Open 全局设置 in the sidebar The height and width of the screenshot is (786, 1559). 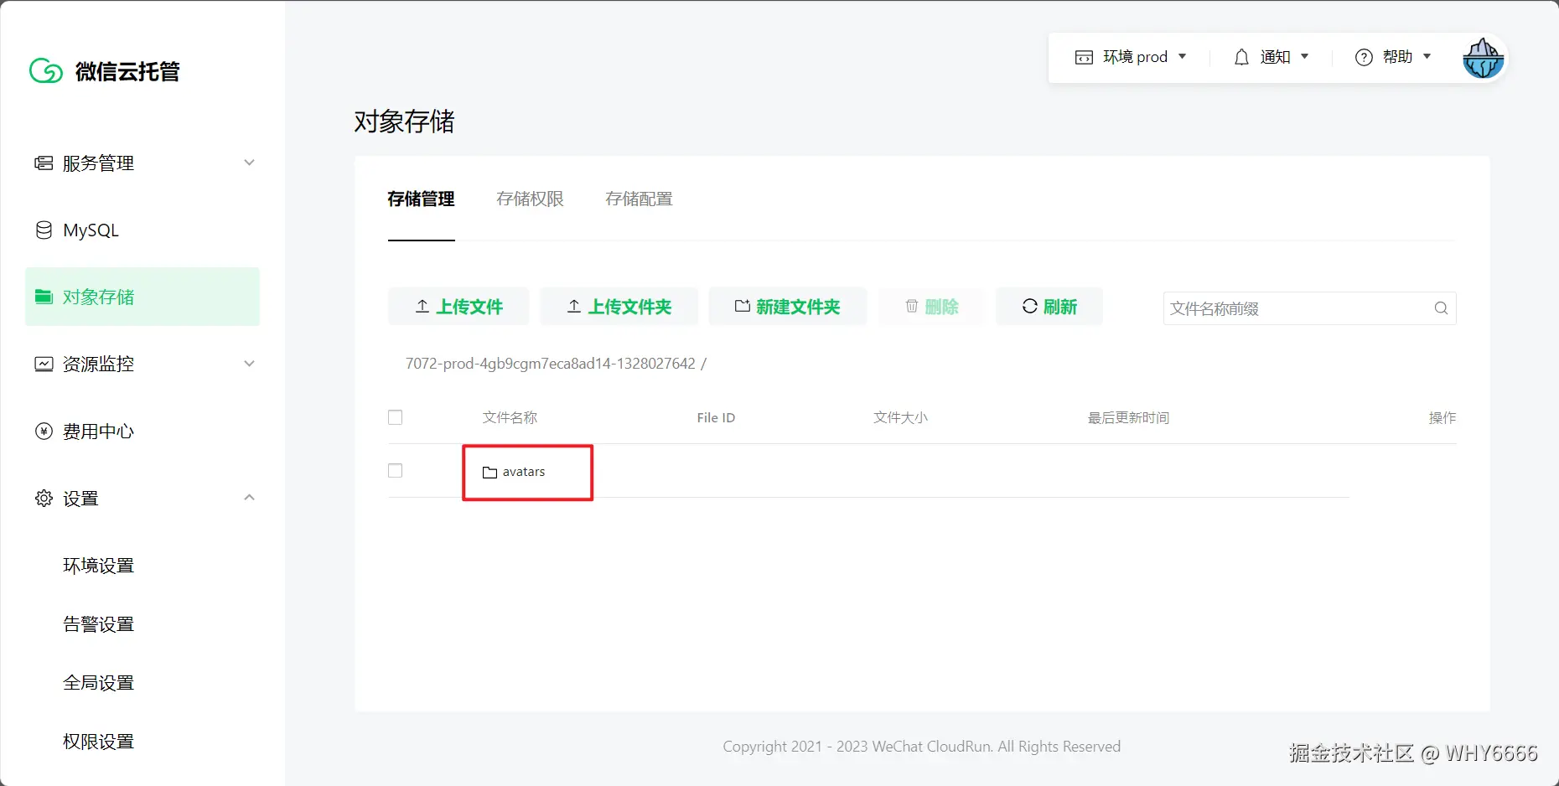(x=99, y=683)
